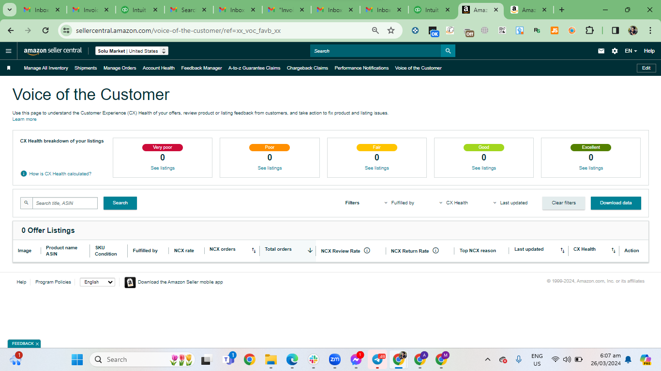
Task: Open Slack from the taskbar
Action: (313, 359)
